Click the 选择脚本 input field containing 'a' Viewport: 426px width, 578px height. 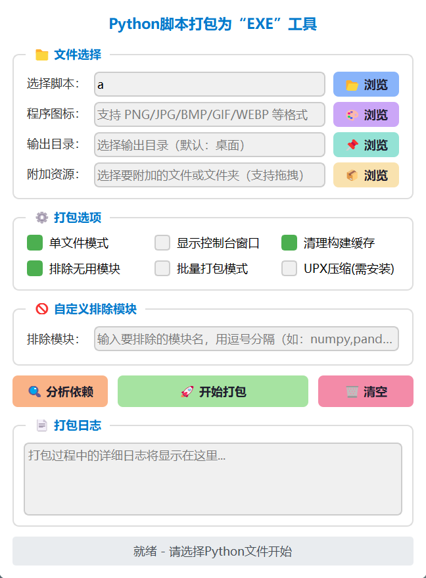coord(209,84)
